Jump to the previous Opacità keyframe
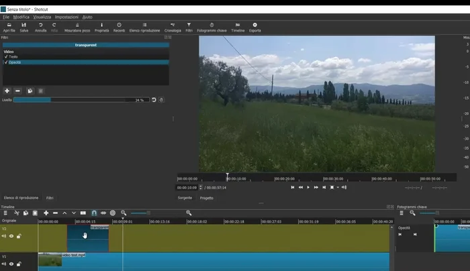Viewport: 470px width, 271px height. [x=400, y=235]
